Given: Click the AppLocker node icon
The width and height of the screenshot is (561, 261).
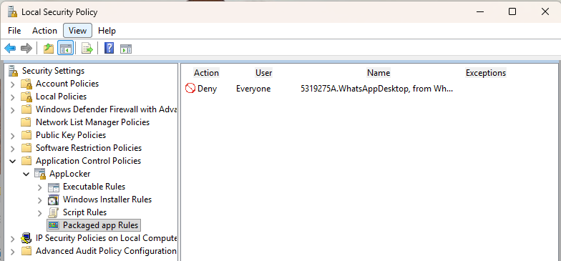Looking at the screenshot, I should (40, 174).
